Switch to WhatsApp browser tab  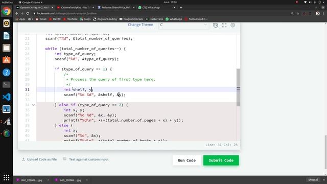point(156,8)
